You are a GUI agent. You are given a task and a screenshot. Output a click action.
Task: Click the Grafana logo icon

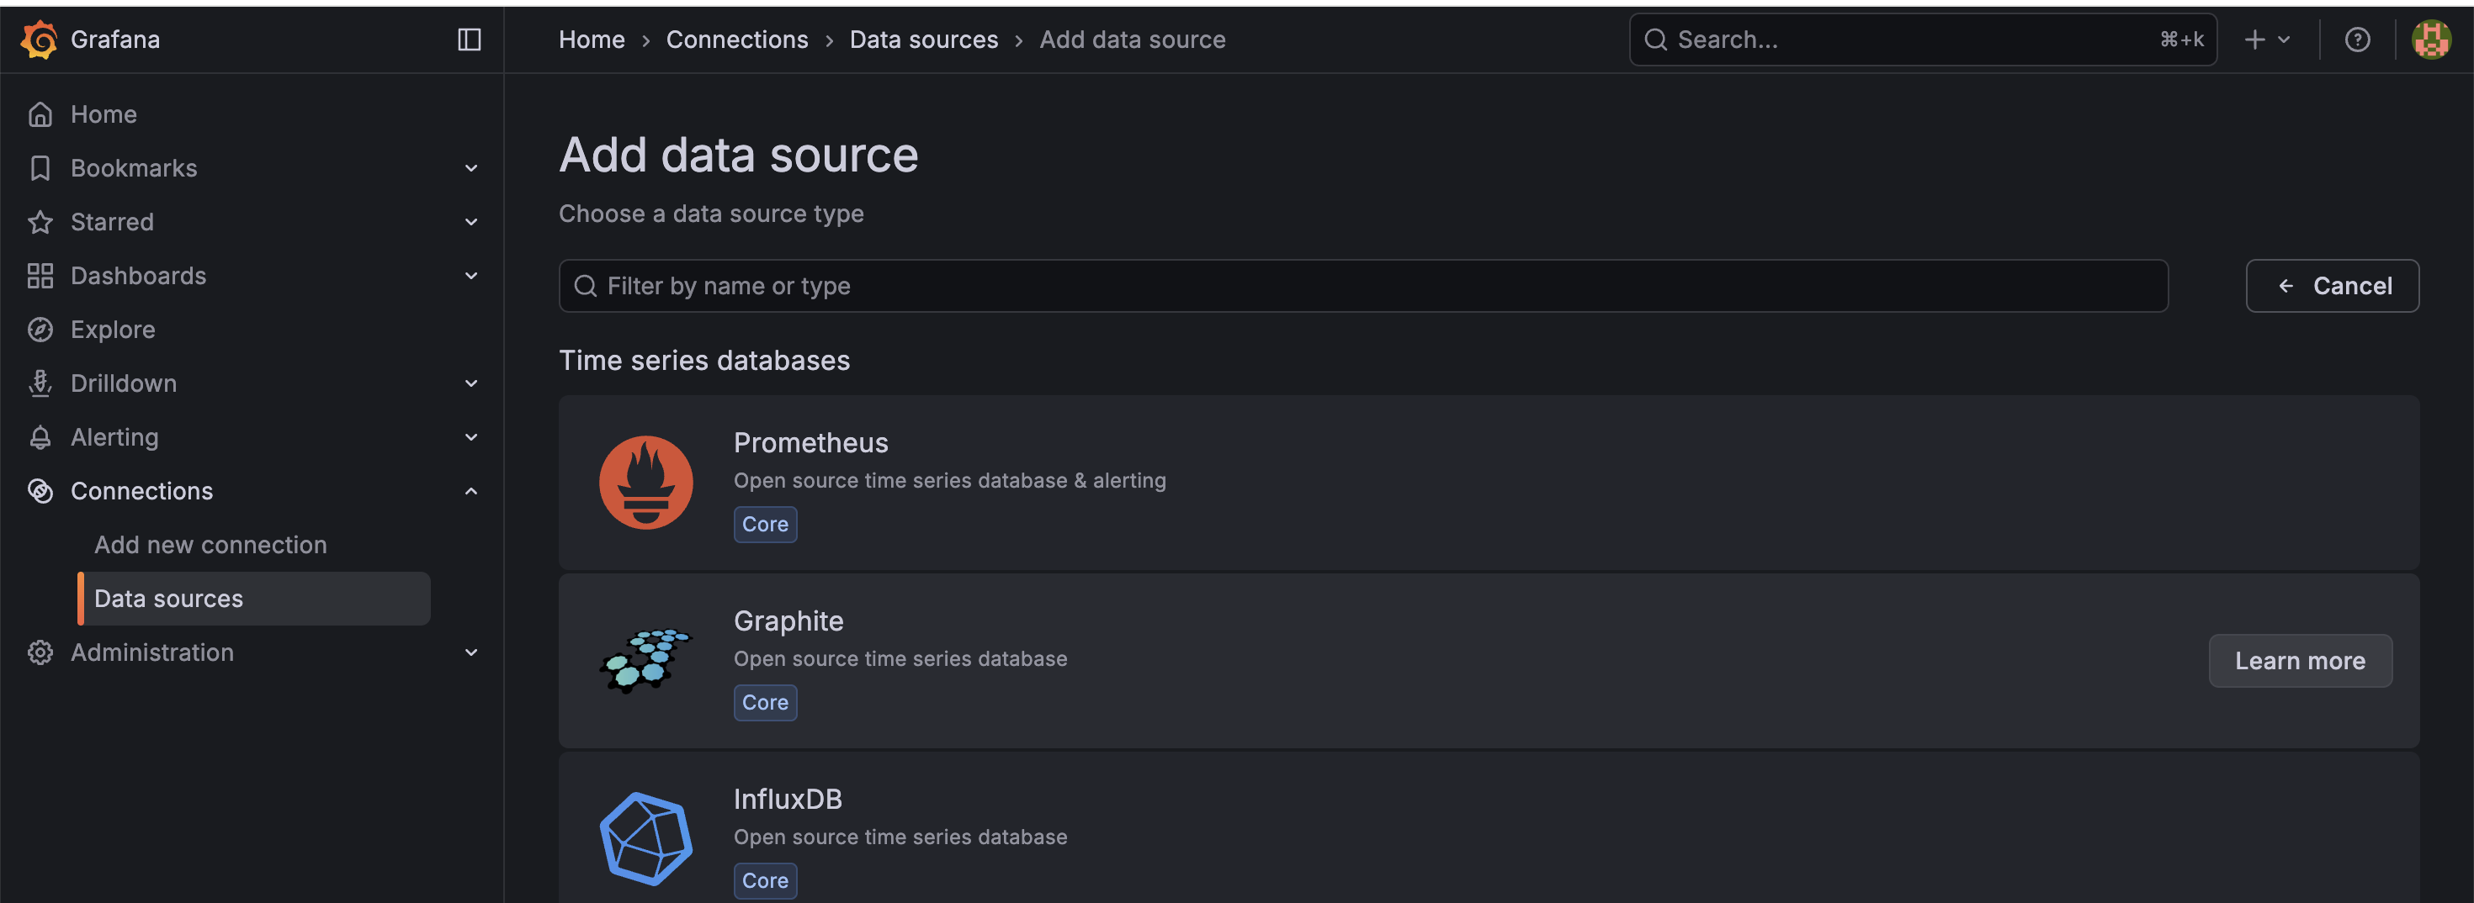pos(39,40)
